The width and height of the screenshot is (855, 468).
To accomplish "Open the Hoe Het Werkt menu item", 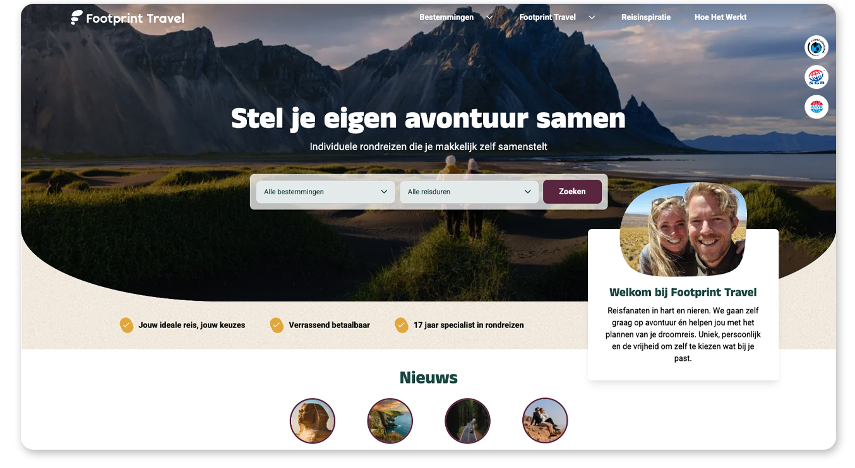I will (x=720, y=18).
